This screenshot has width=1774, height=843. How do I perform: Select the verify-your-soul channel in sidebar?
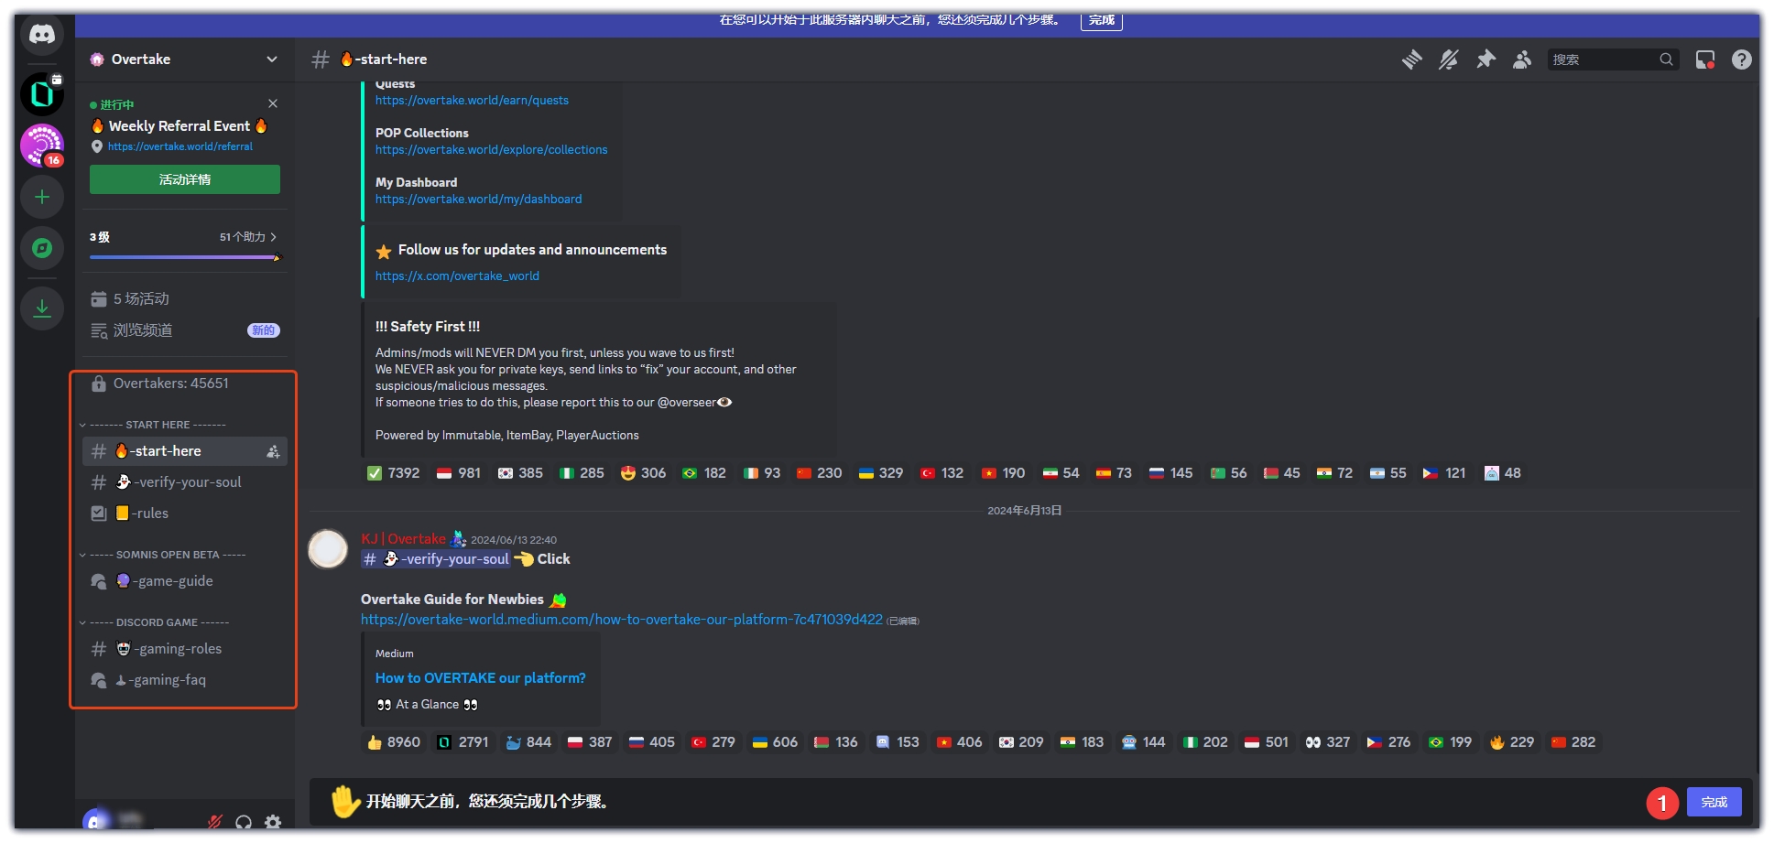(x=187, y=482)
